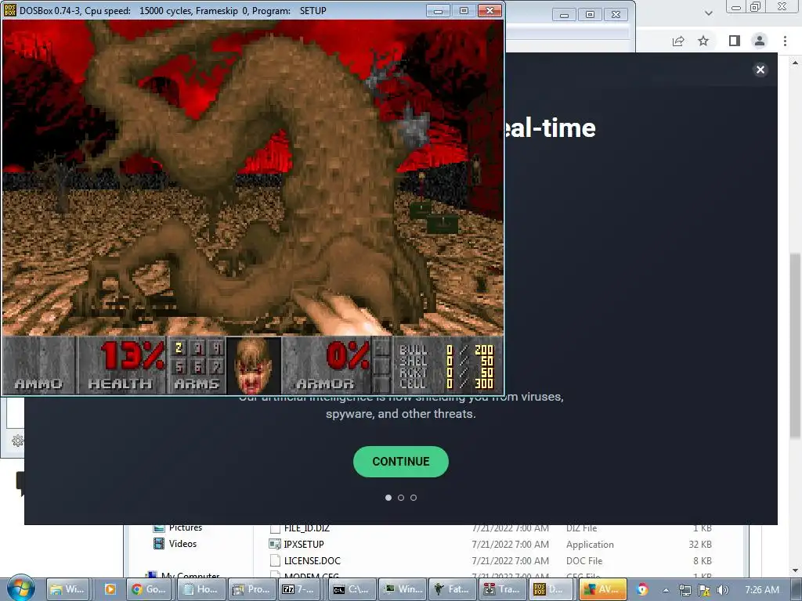Open the Chrome three-dot menu
Viewport: 802px width, 601px height.
(x=785, y=41)
